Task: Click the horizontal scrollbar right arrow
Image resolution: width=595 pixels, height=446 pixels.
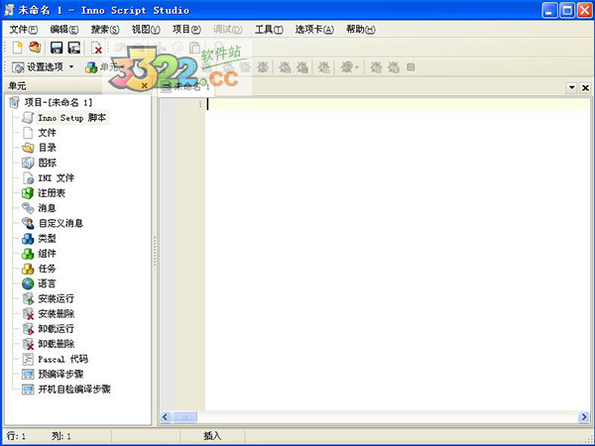Action: tap(584, 417)
